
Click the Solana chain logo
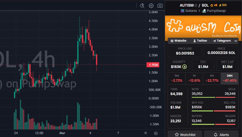click(182, 11)
